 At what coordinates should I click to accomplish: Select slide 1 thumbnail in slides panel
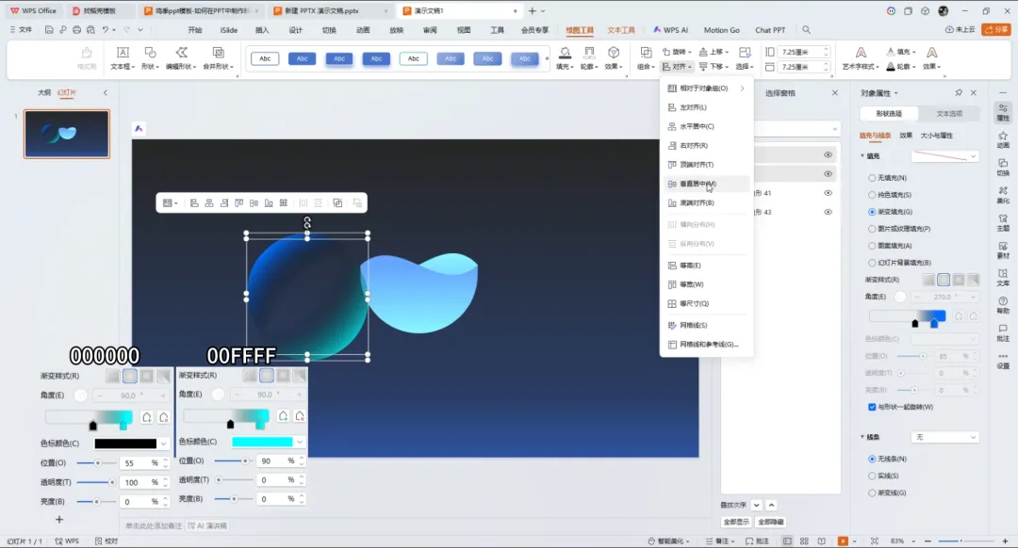[x=67, y=134]
